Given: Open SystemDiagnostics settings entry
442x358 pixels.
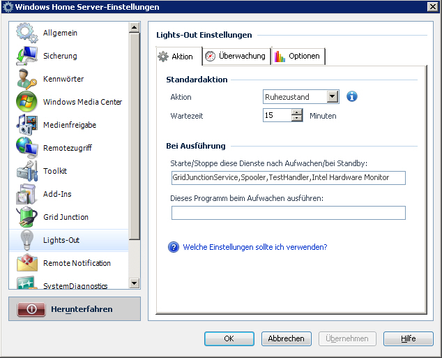Looking at the screenshot, I should point(69,283).
